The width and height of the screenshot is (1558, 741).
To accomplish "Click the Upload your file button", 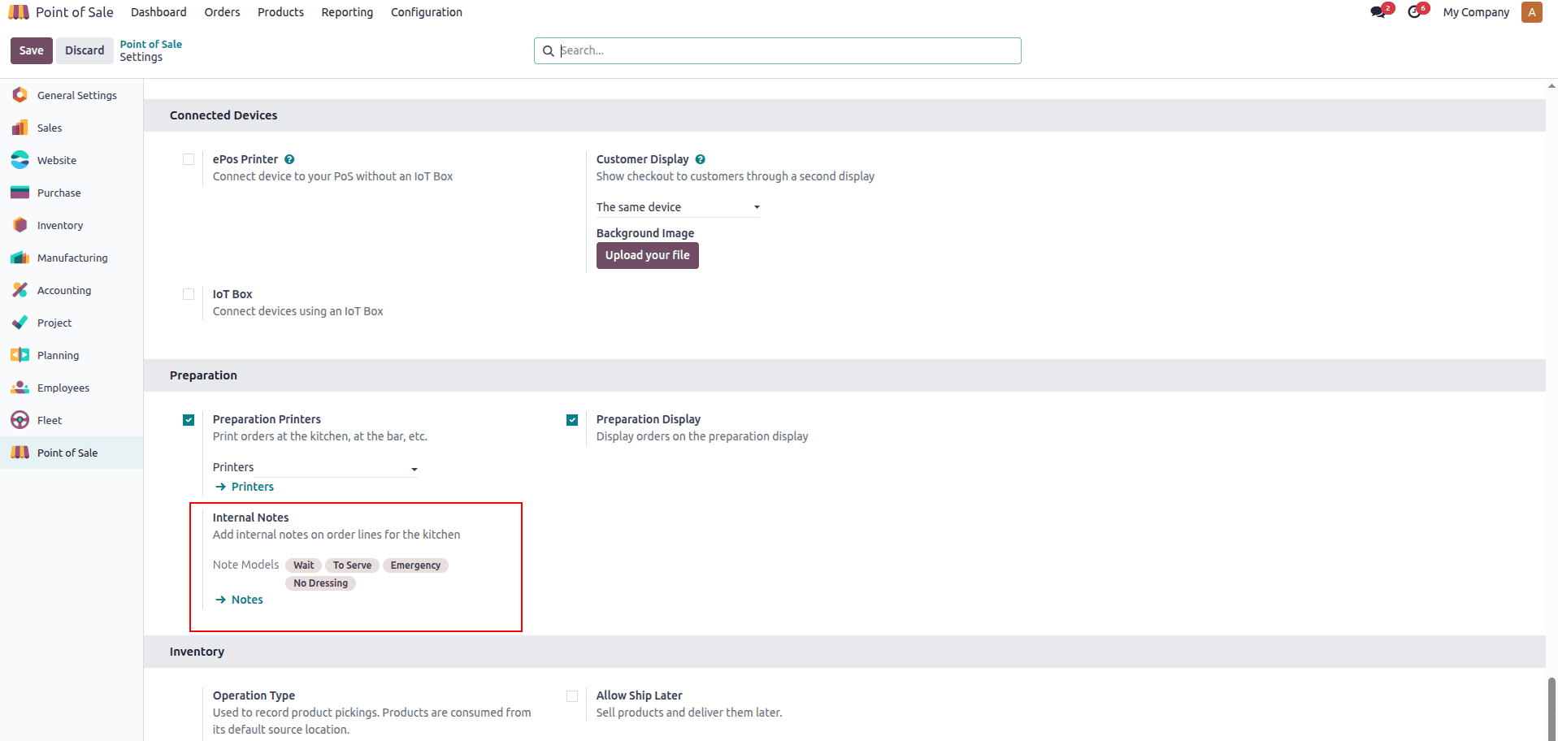I will click(647, 255).
